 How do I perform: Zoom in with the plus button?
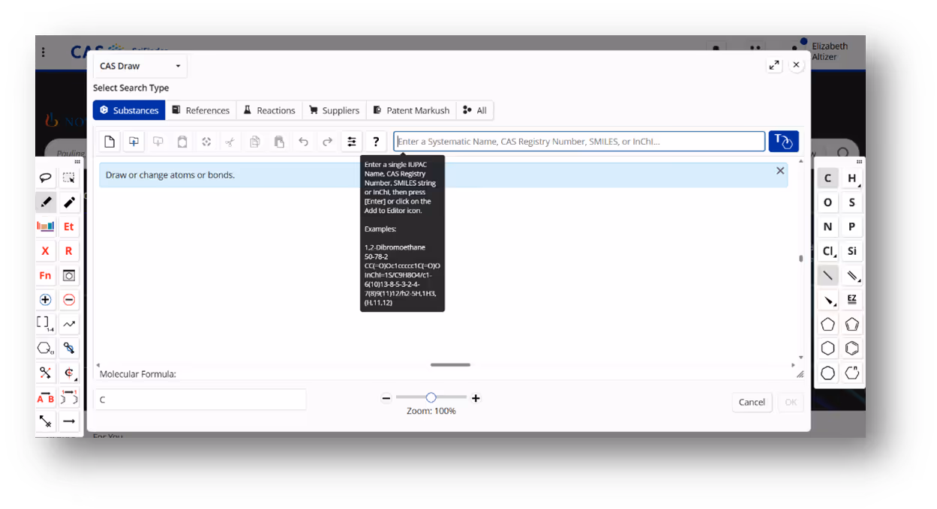pyautogui.click(x=476, y=398)
